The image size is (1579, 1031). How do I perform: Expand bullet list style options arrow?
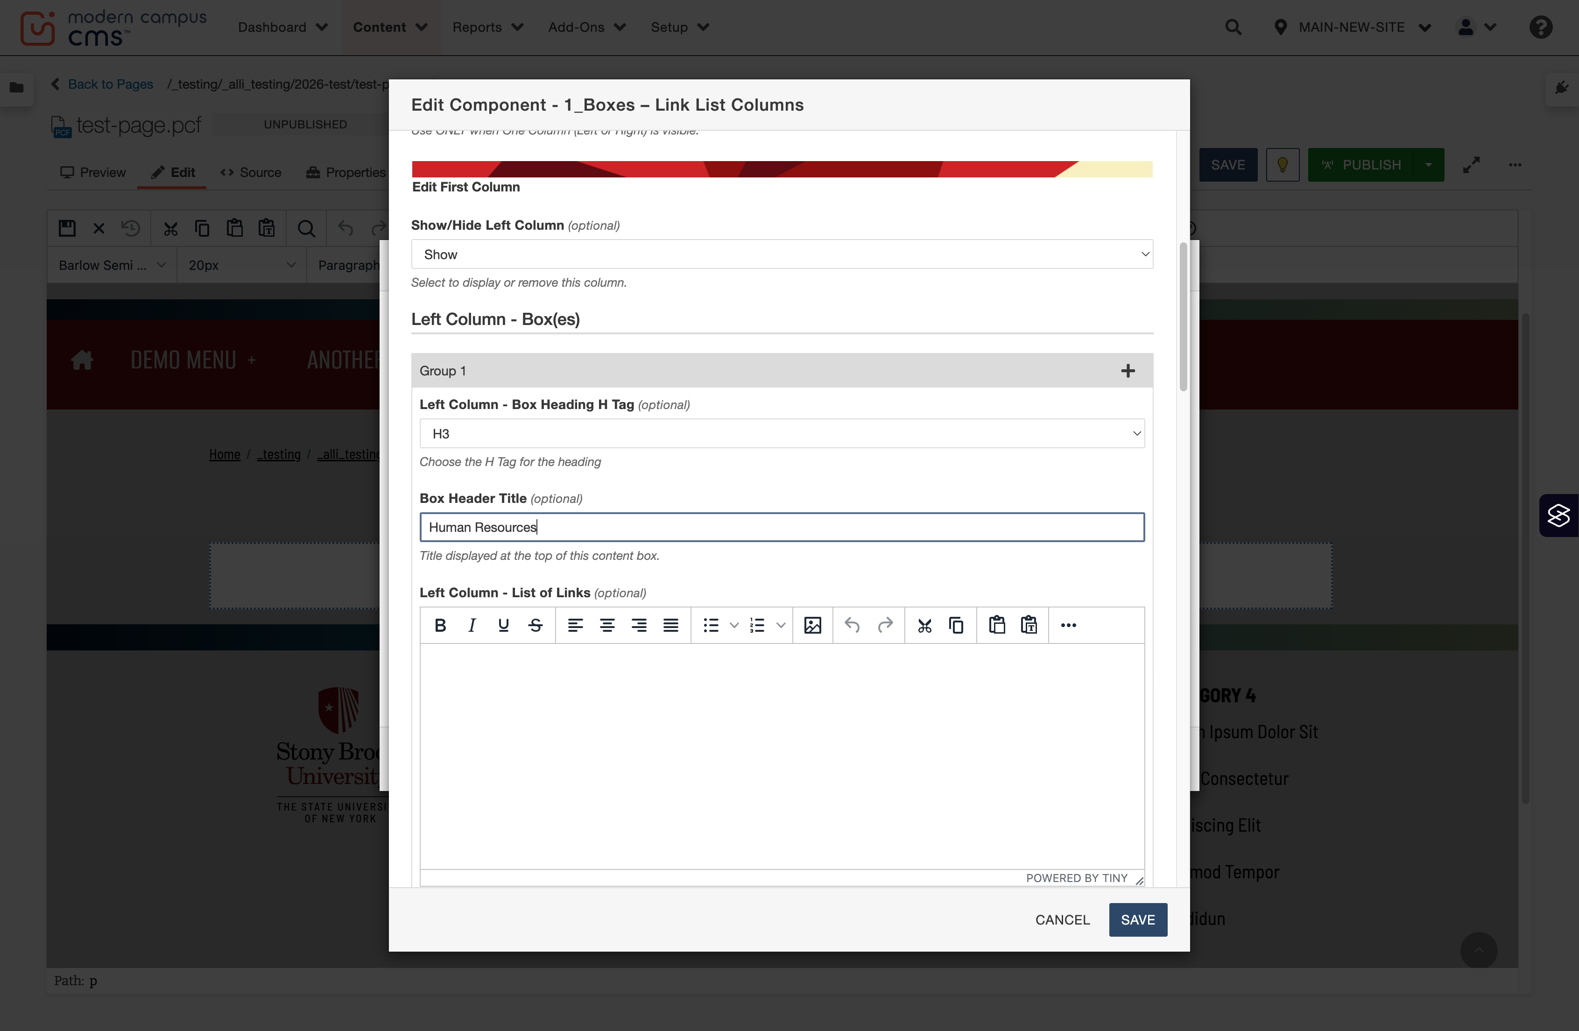tap(734, 625)
